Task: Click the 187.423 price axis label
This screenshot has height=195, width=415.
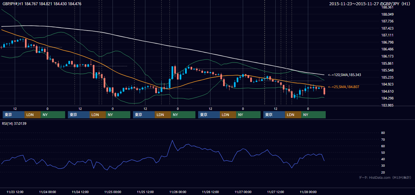Action: pyautogui.click(x=387, y=28)
